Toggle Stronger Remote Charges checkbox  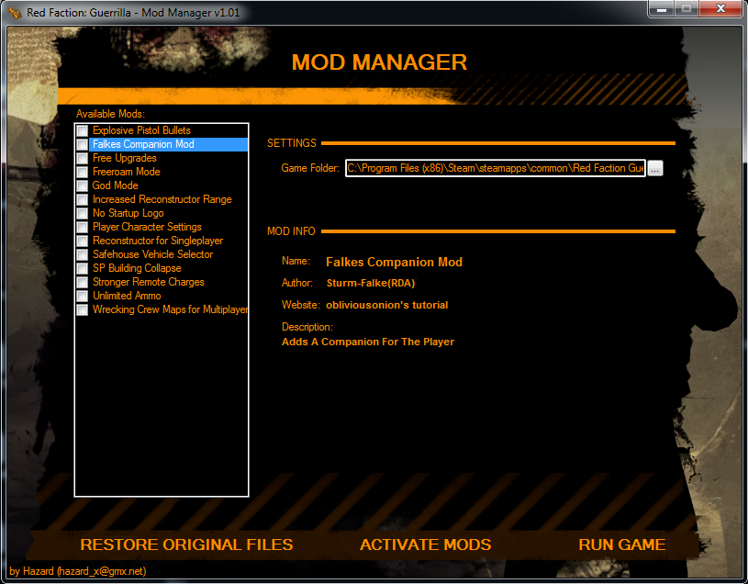coord(83,283)
